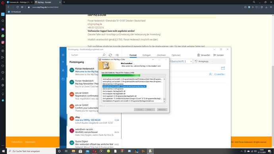The image size is (274, 154).
Task: Click the info@mp3tag.de email link
Action: (95, 24)
